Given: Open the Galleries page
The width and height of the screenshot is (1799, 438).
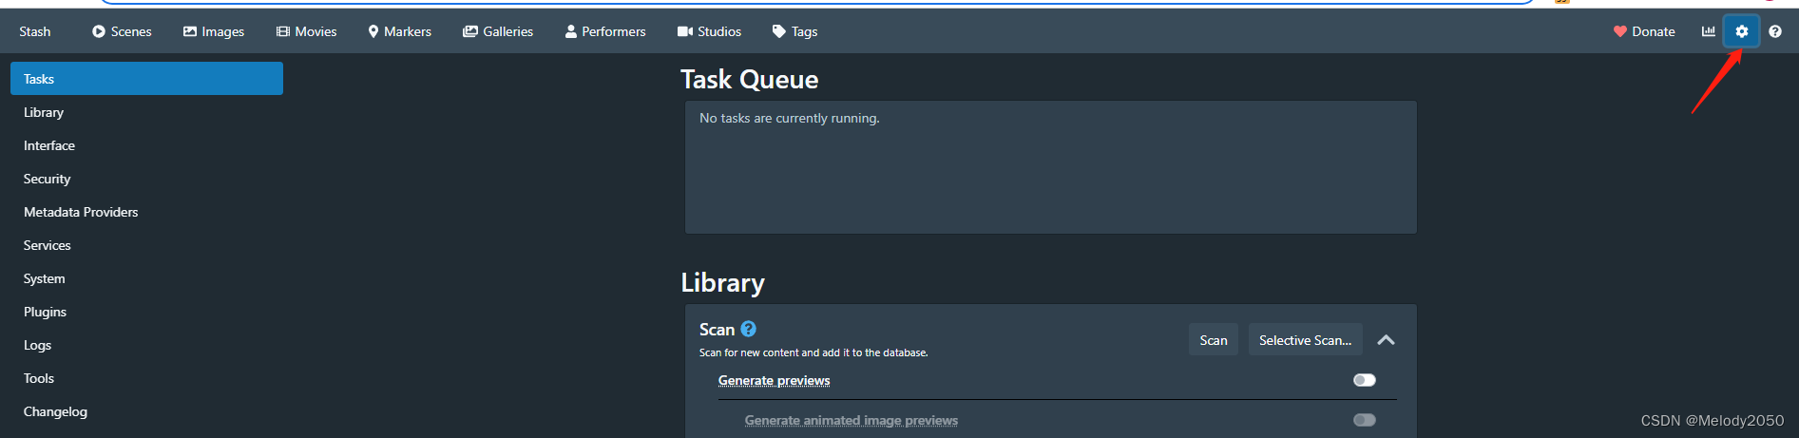Looking at the screenshot, I should (498, 31).
